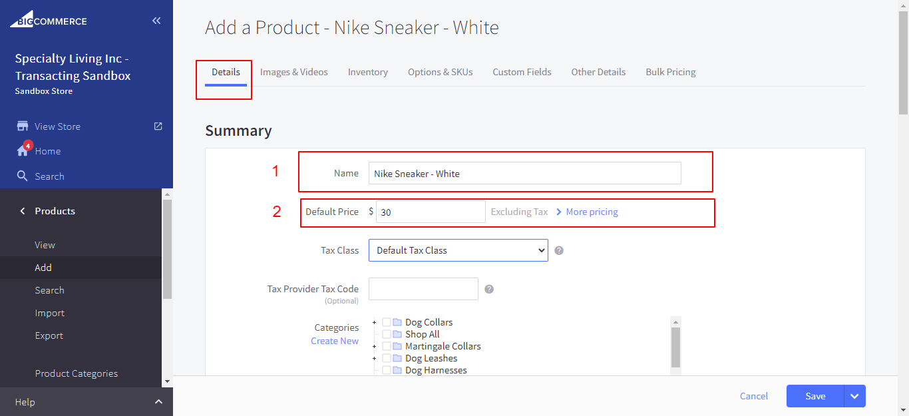Click the help icon next to Tax Provider Tax Code
The image size is (909, 416).
[489, 290]
